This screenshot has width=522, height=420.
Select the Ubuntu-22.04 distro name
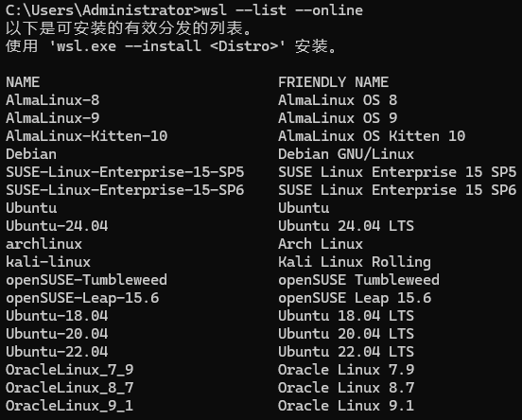[x=57, y=352]
